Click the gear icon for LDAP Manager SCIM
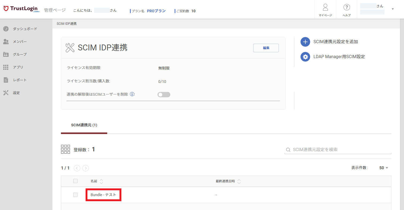This screenshot has height=210, width=404. 305,57
